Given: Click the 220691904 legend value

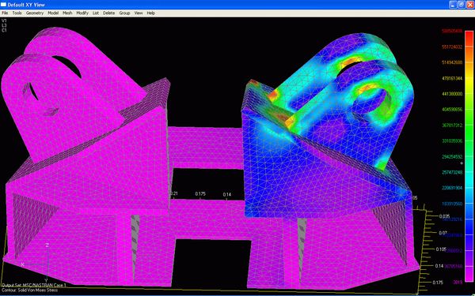Looking at the screenshot, I should [x=452, y=188].
